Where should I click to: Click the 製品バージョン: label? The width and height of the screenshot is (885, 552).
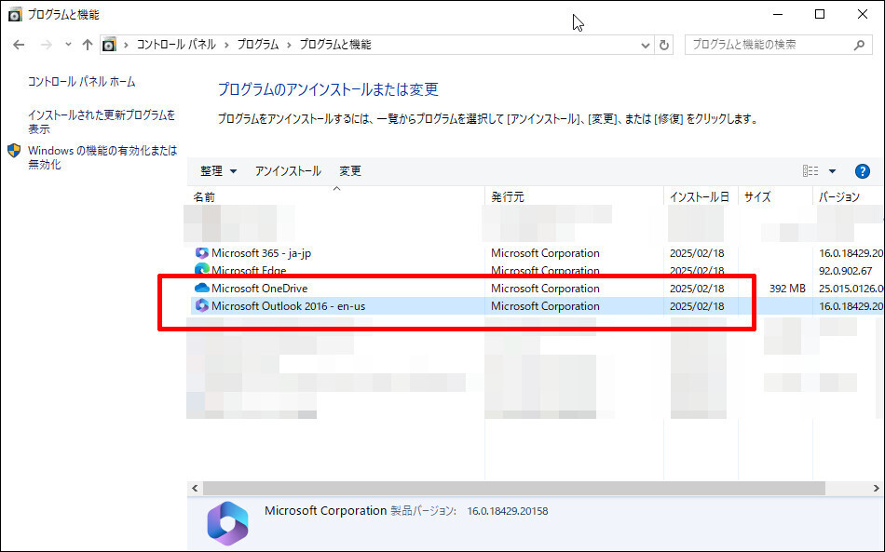point(423,511)
